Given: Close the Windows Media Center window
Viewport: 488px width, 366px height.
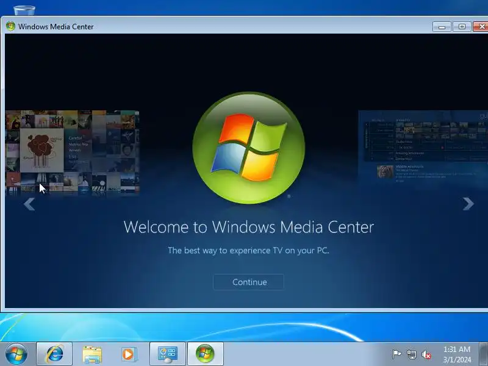Looking at the screenshot, I should (481, 27).
